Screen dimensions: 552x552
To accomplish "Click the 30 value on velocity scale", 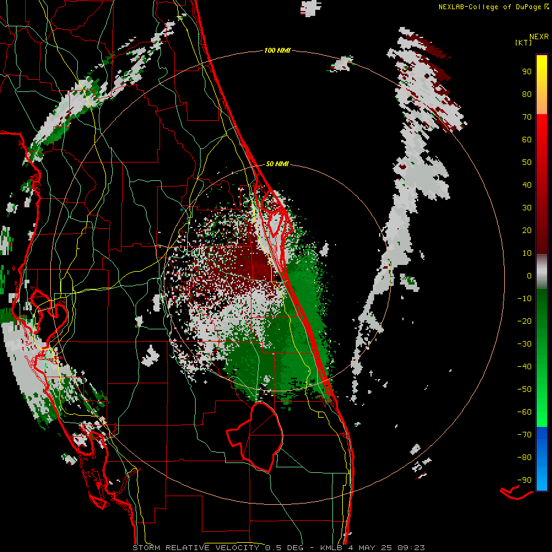I will [527, 208].
